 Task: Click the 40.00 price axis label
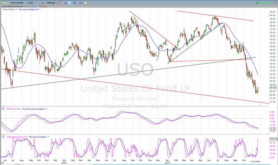point(273,12)
